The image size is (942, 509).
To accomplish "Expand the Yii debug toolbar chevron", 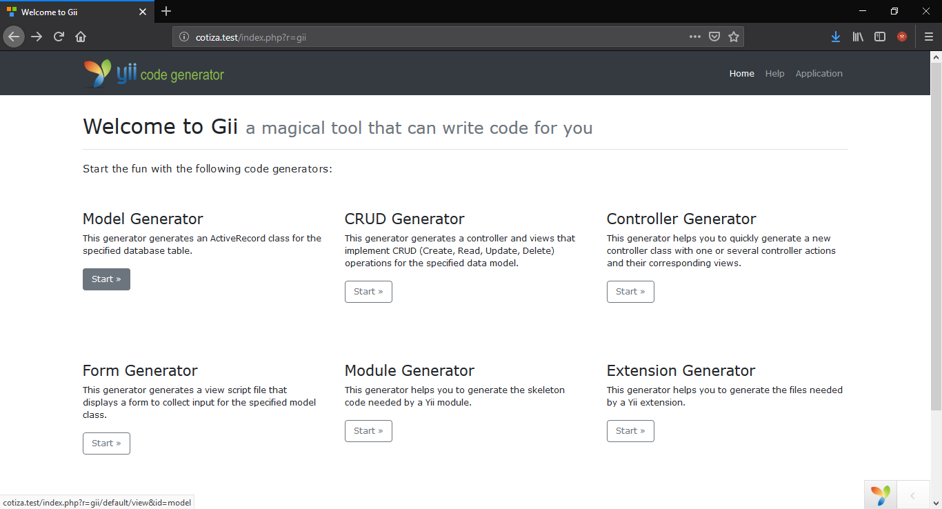I will pos(912,495).
